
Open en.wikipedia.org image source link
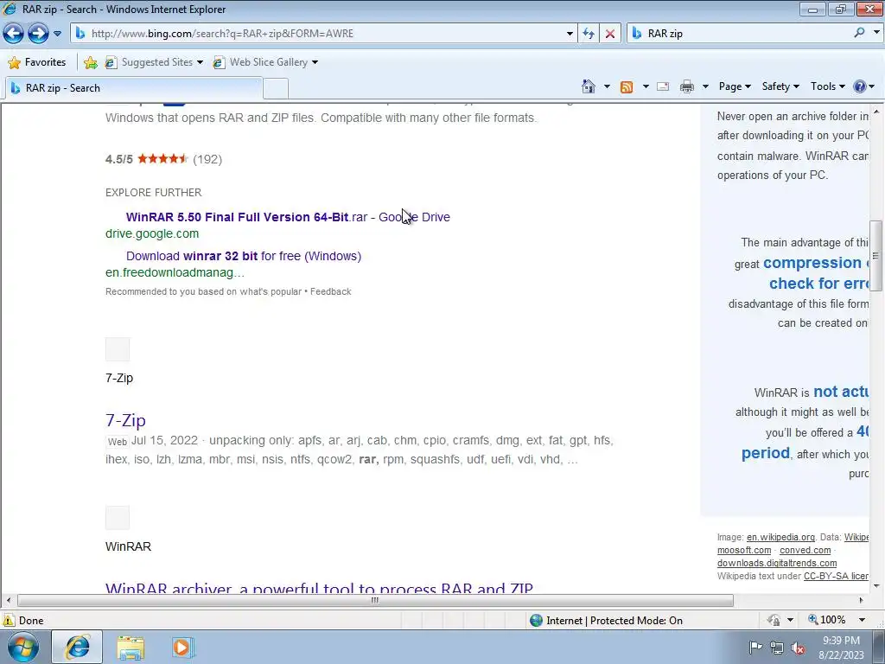[780, 537]
